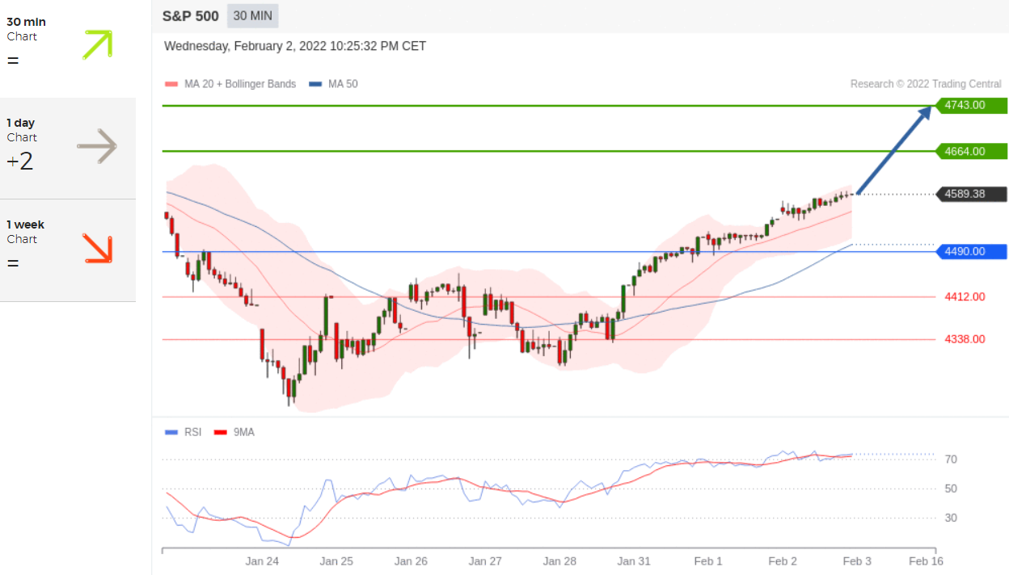Toggle the MA 50 legend entry
The image size is (1009, 575).
pyautogui.click(x=334, y=84)
